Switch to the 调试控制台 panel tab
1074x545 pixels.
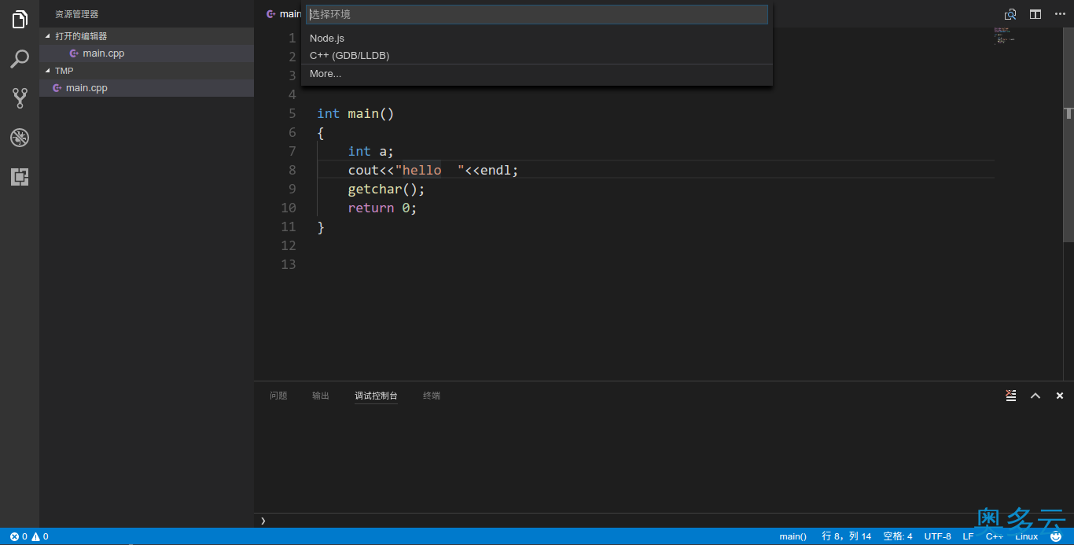click(x=376, y=396)
